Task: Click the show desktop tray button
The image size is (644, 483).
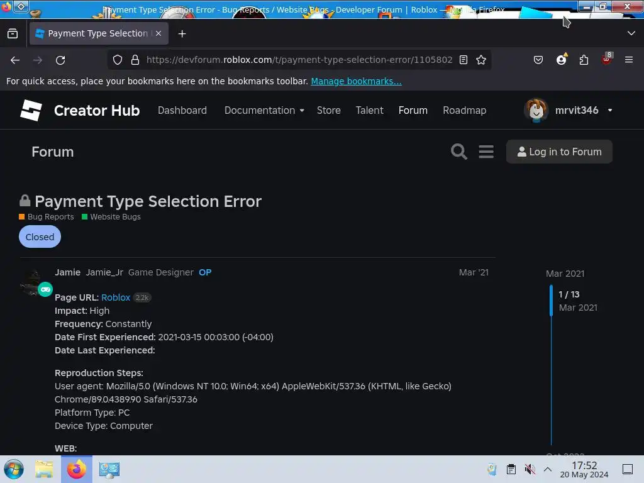Action: (x=628, y=469)
